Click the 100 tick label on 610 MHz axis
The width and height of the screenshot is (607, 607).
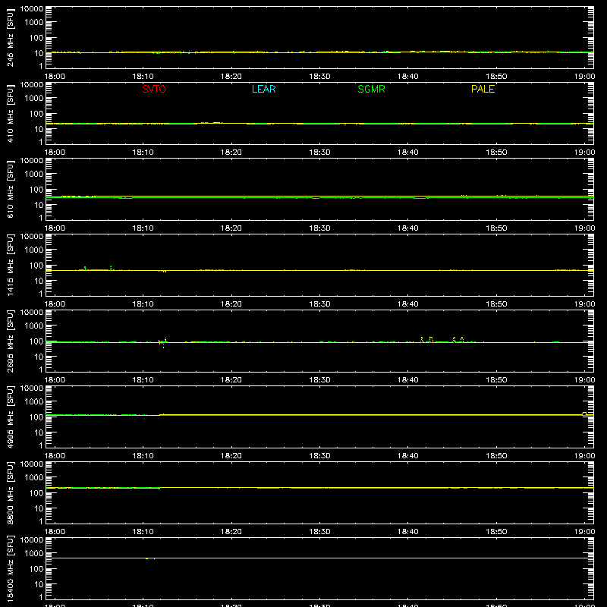tap(36, 190)
